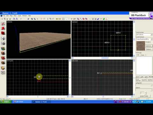Click the Undo toolbar icon

point(21,19)
